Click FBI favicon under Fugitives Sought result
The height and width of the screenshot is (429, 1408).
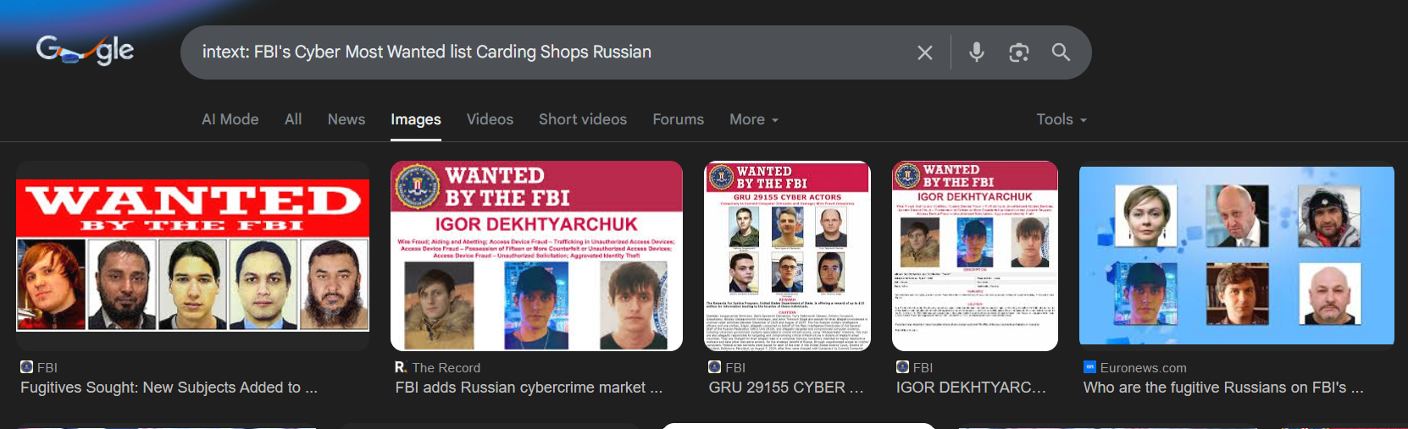pyautogui.click(x=26, y=367)
